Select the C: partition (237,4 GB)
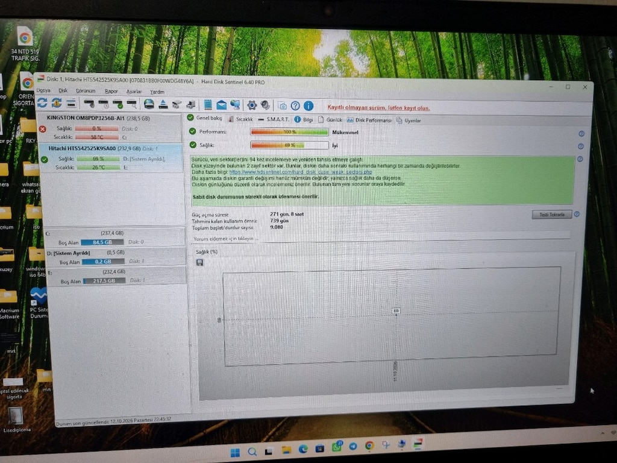 (115, 238)
